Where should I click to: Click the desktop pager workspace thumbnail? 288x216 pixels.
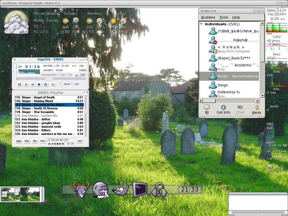point(20,194)
